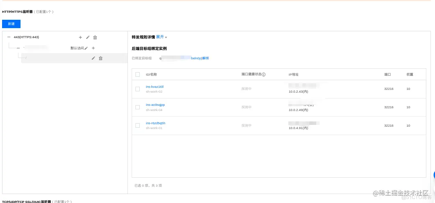Open instance ins-kvaz1t0l link
The width and height of the screenshot is (435, 203).
pos(155,86)
